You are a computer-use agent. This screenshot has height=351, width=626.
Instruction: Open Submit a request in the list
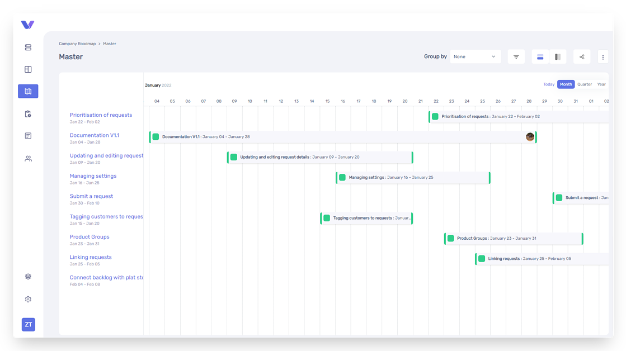point(91,196)
